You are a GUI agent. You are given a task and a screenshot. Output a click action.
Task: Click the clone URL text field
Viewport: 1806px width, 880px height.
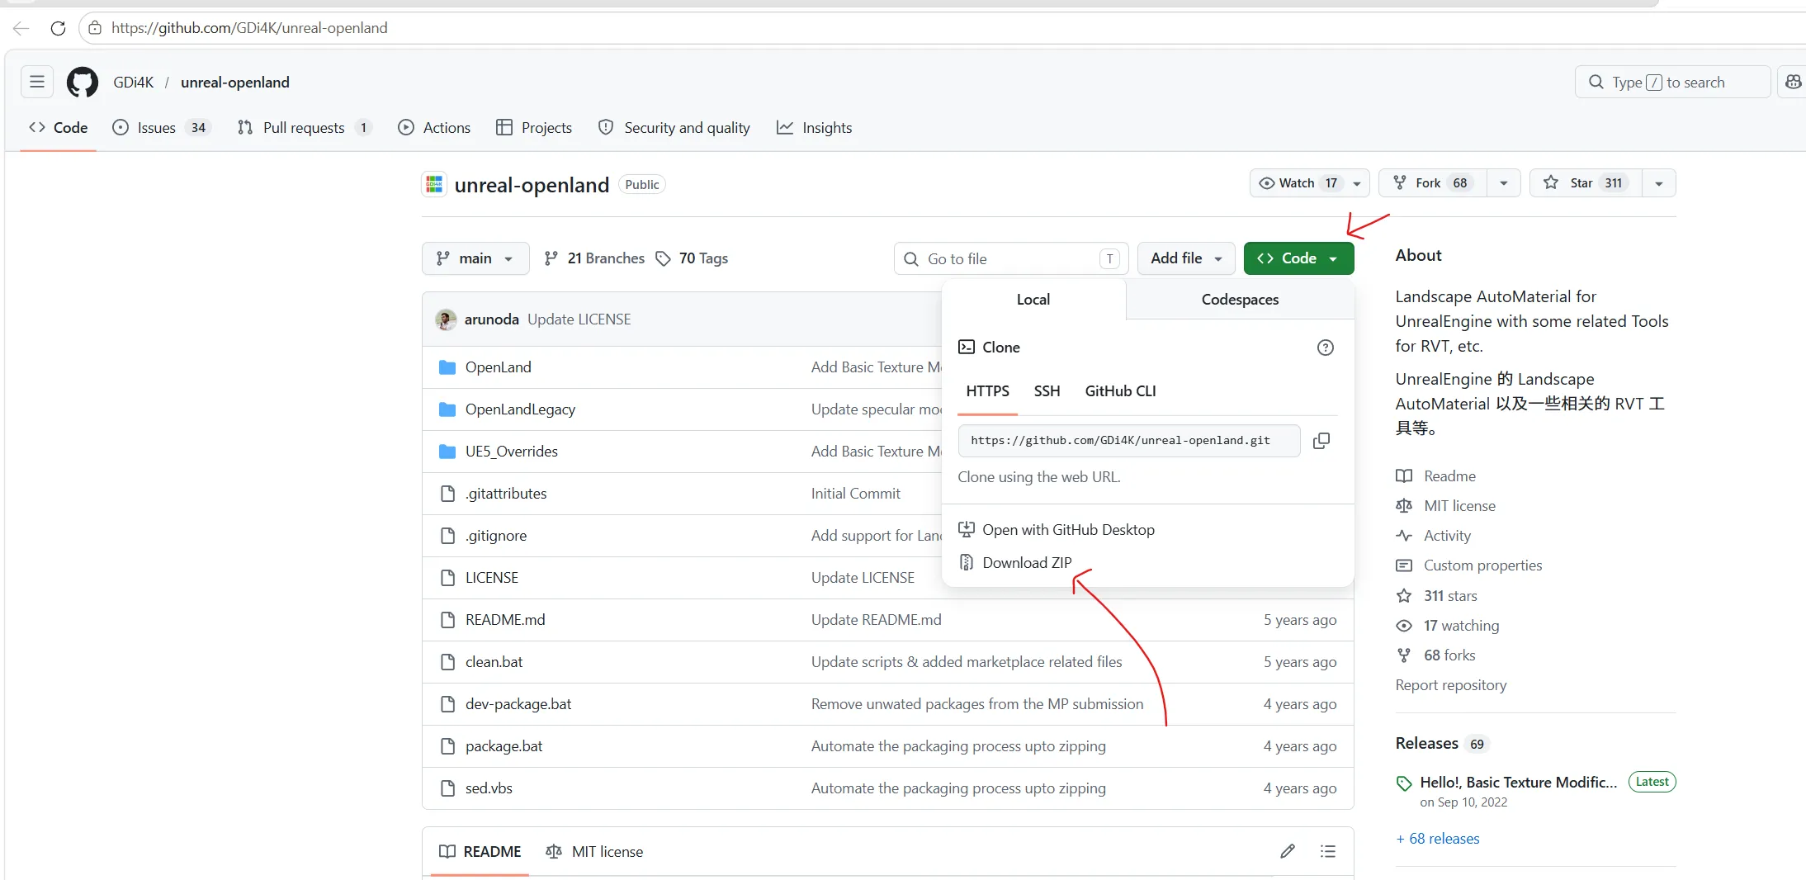[1129, 441]
